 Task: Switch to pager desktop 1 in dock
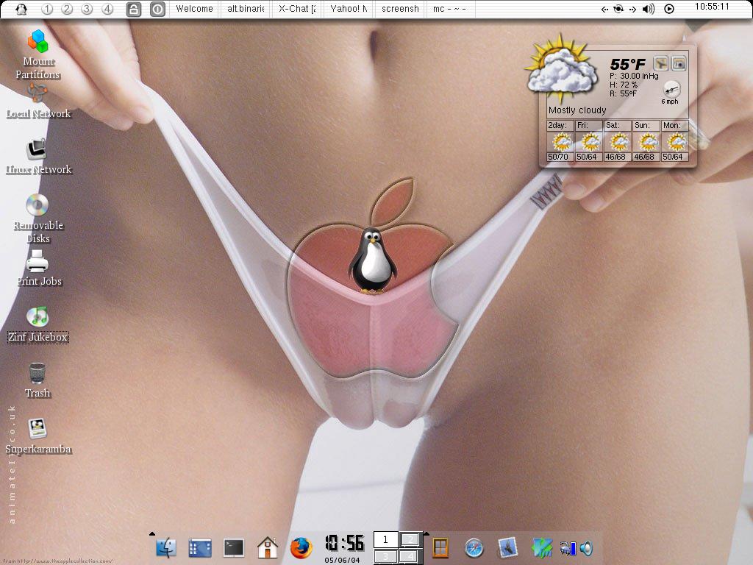point(385,540)
